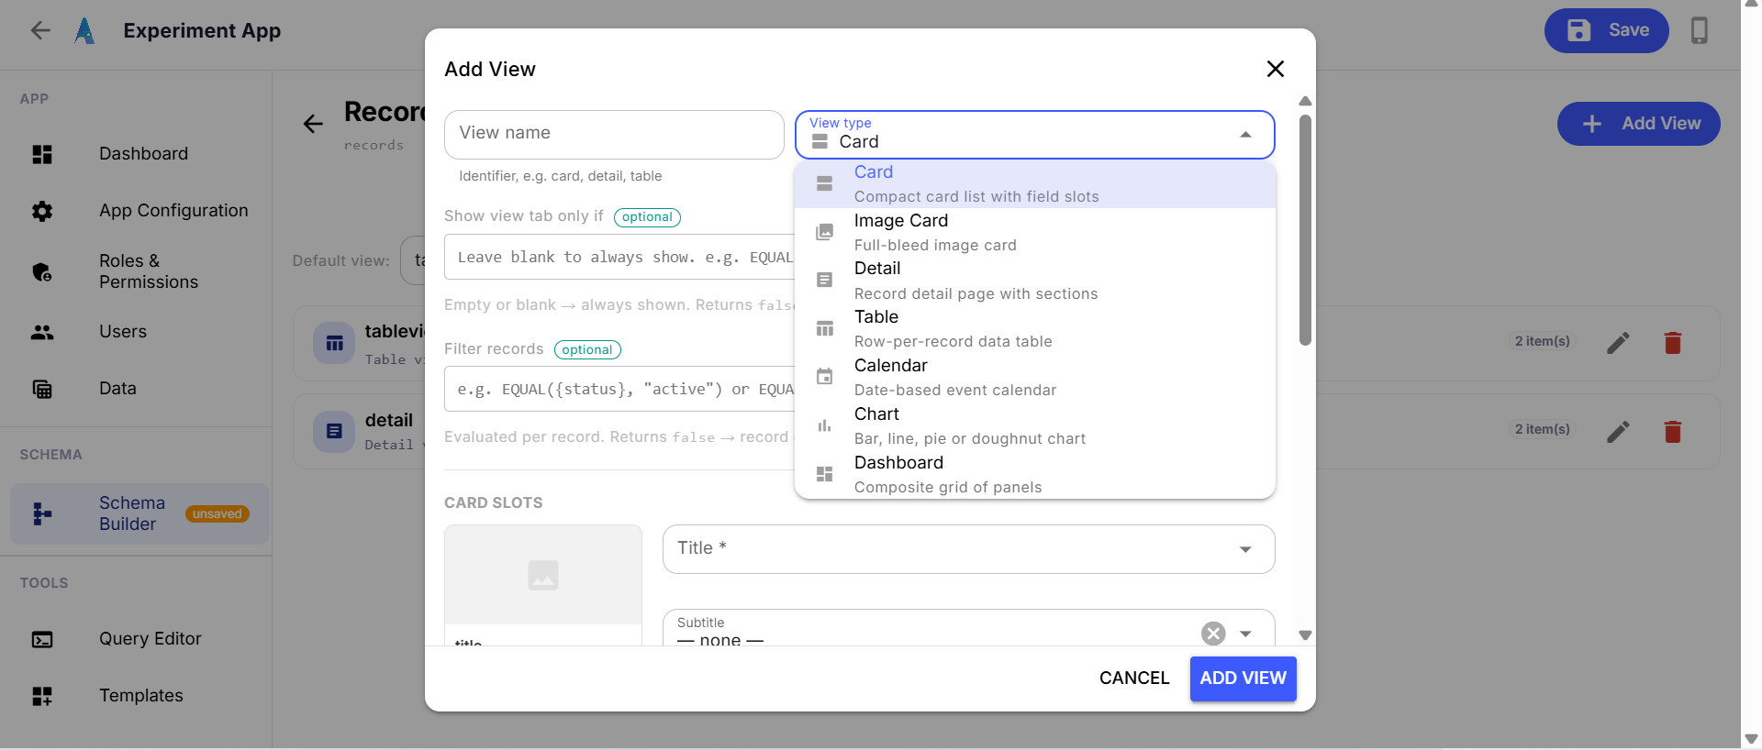Image resolution: width=1762 pixels, height=750 pixels.
Task: Expand the Title slot dropdown
Action: coord(1245,549)
